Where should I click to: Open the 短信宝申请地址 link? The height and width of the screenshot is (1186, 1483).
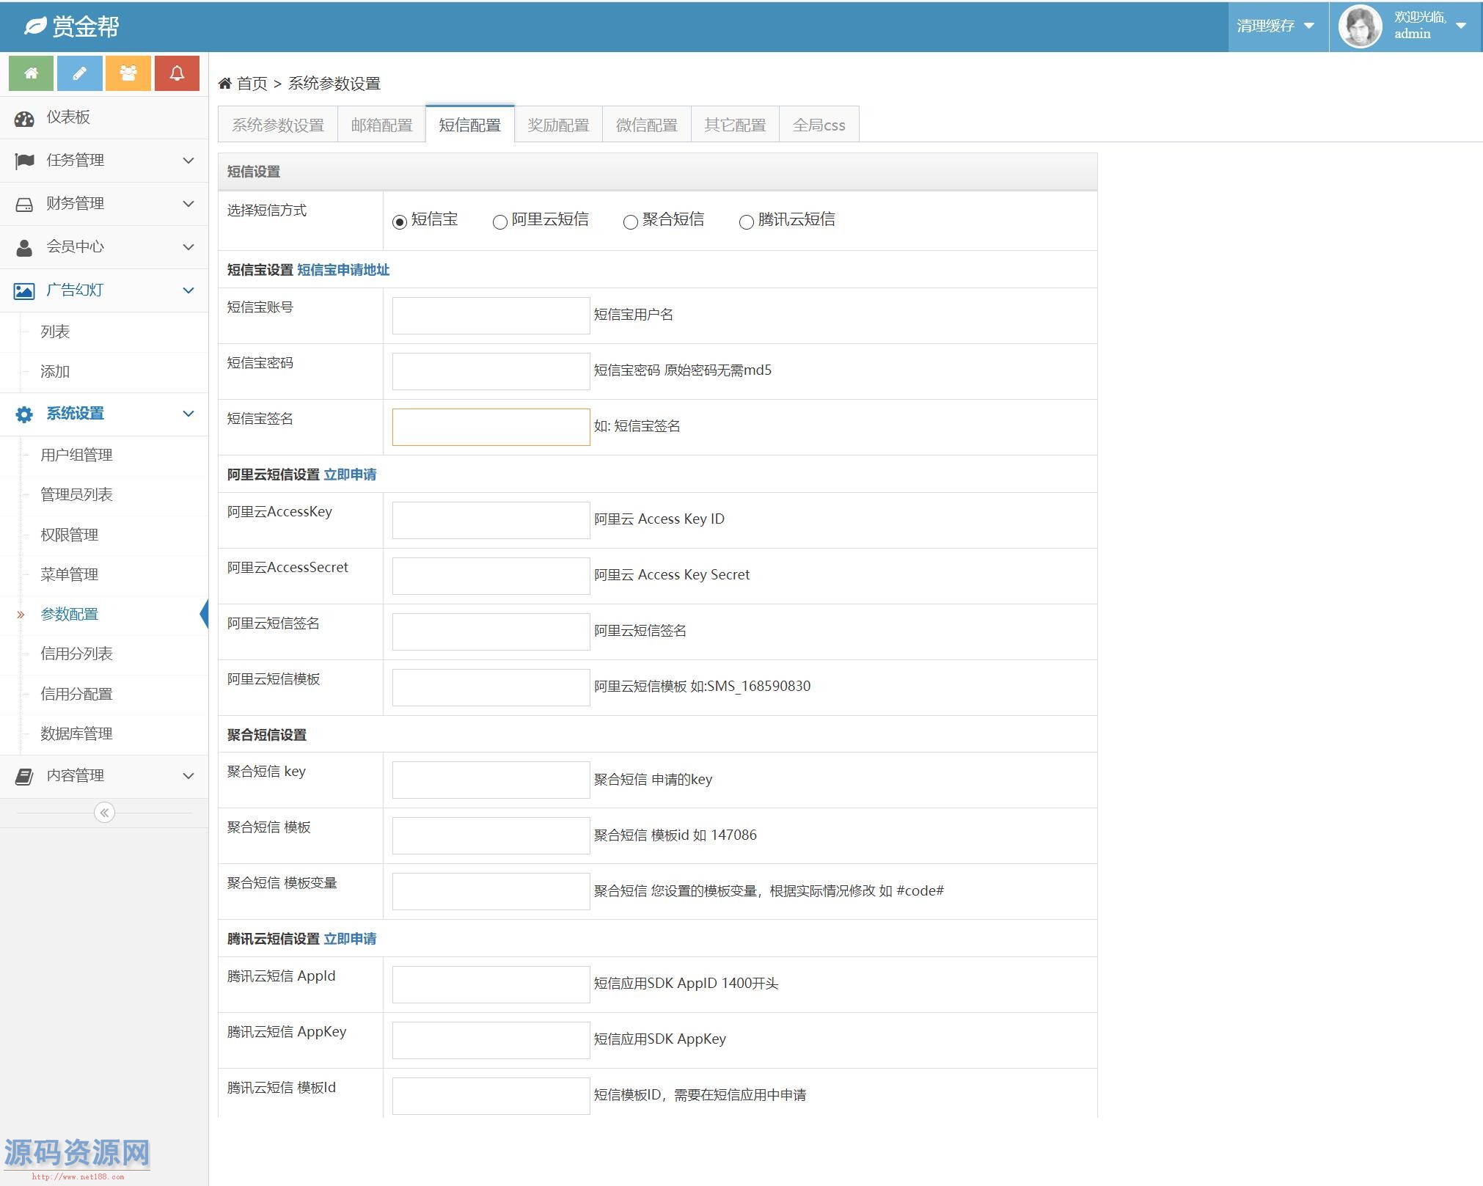click(x=343, y=270)
